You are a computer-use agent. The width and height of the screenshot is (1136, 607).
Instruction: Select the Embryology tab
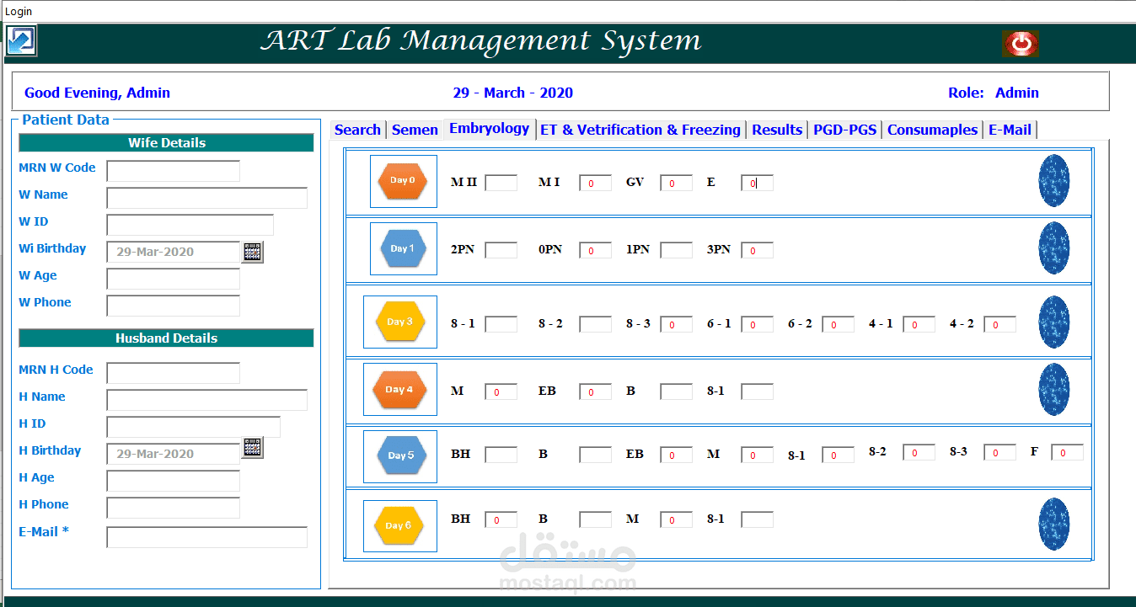[490, 128]
